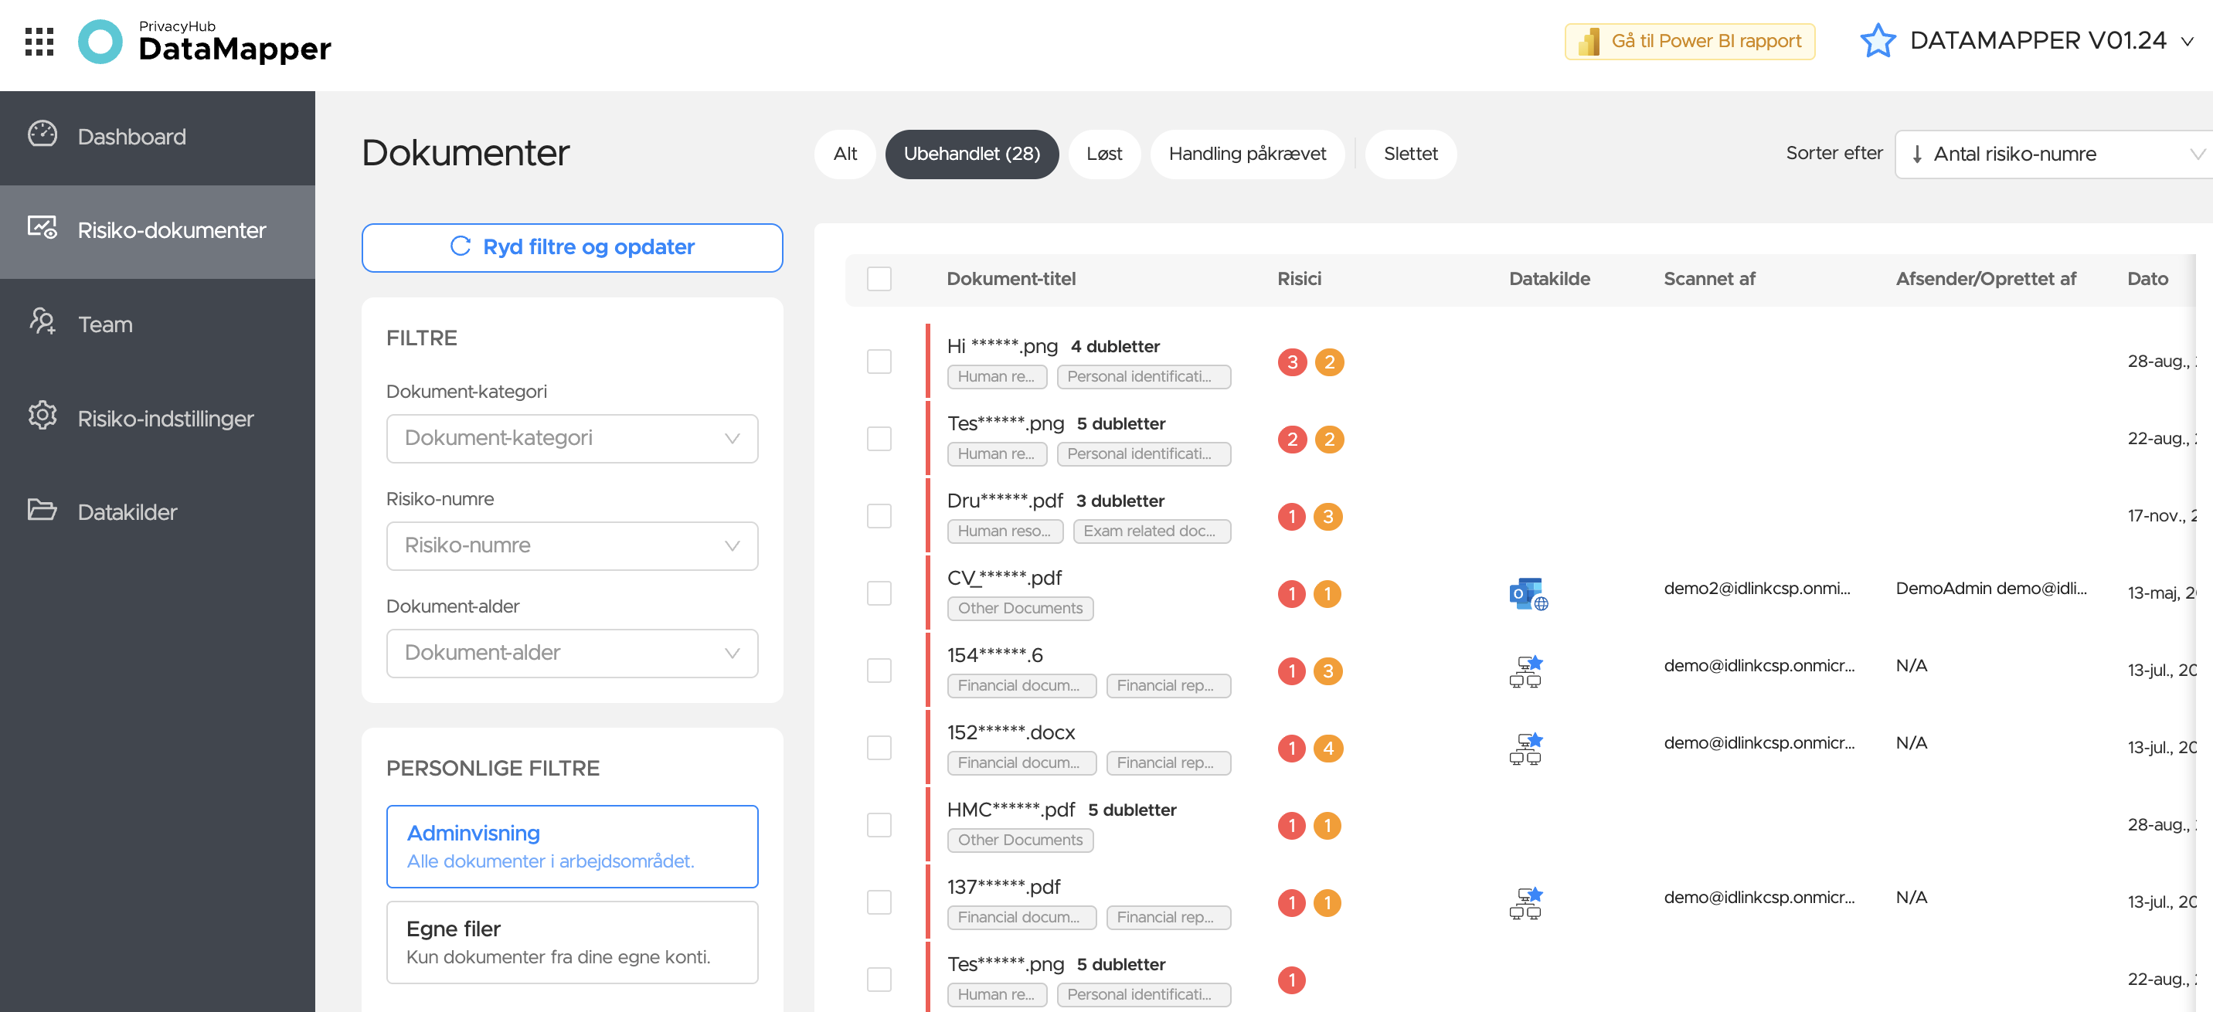Click Other Documents tag under CV_******.pdf
Screen dimensions: 2213x1012
click(1020, 609)
